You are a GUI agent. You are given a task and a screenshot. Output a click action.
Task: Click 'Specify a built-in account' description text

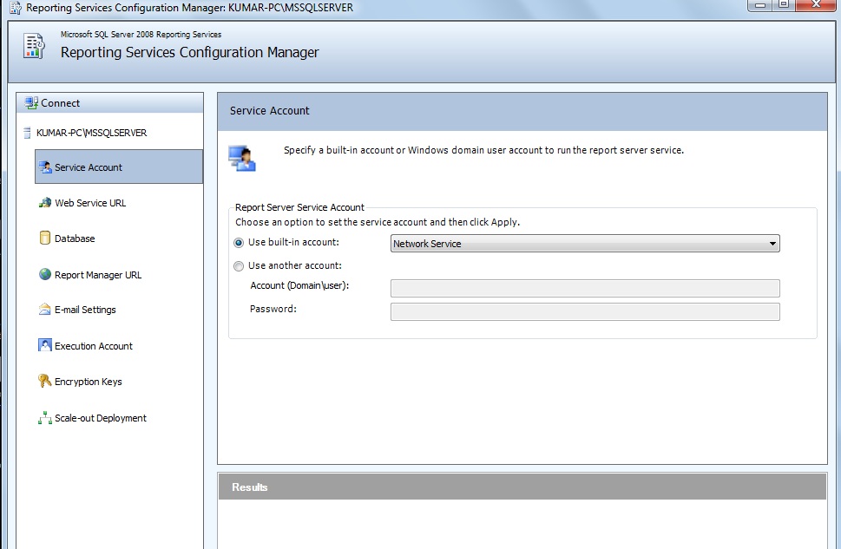[x=483, y=150]
